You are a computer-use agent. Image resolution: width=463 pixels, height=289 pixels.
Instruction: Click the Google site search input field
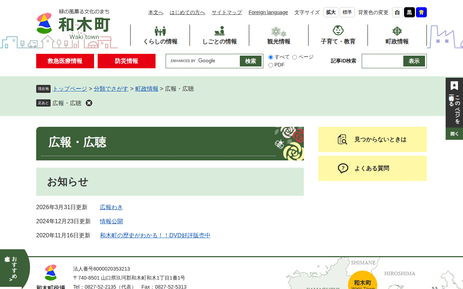(x=203, y=61)
